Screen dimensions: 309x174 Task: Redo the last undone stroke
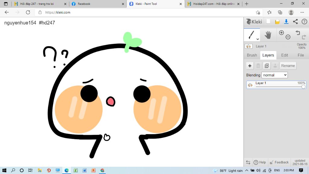point(304,37)
